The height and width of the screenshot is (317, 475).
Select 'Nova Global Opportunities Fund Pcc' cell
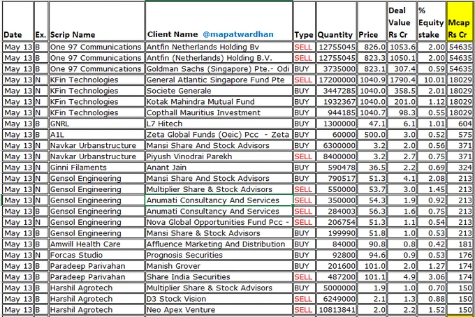point(219,222)
